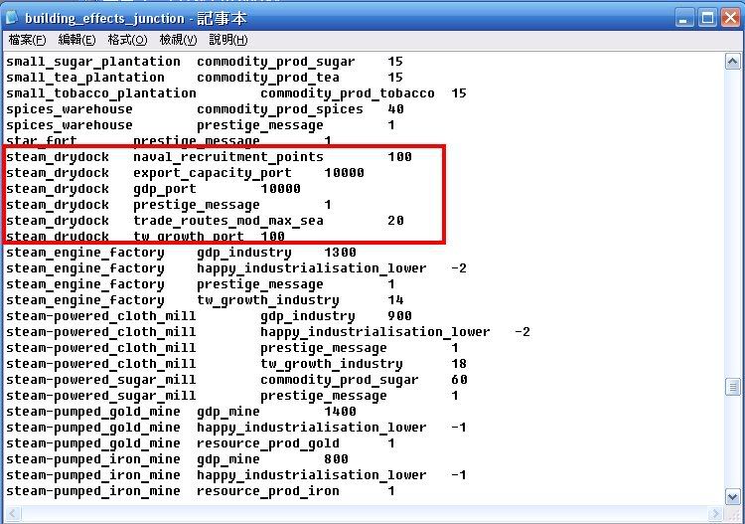Screen dimensions: 745x524
Task: Open the 檔案(F) file menu
Action: pos(27,40)
